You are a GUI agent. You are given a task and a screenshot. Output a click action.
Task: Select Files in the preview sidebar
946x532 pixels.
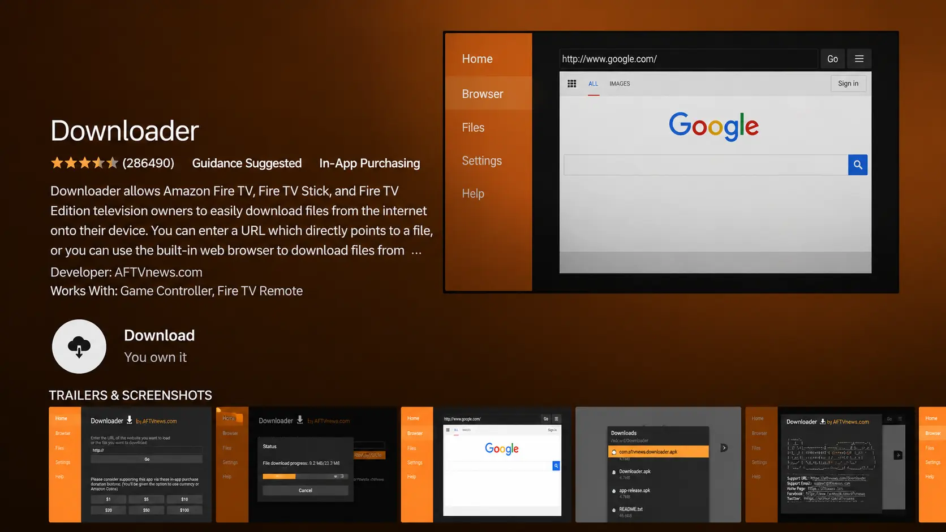[473, 127]
